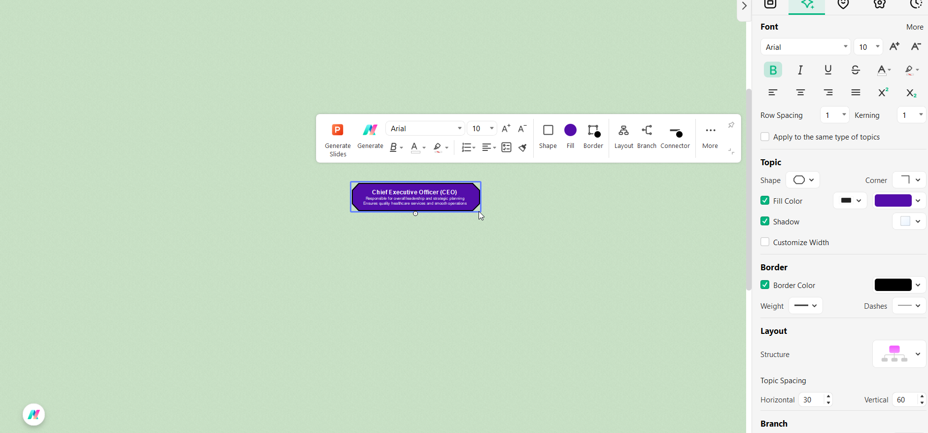
Task: Toggle Italic in the Font panel
Action: (x=800, y=70)
